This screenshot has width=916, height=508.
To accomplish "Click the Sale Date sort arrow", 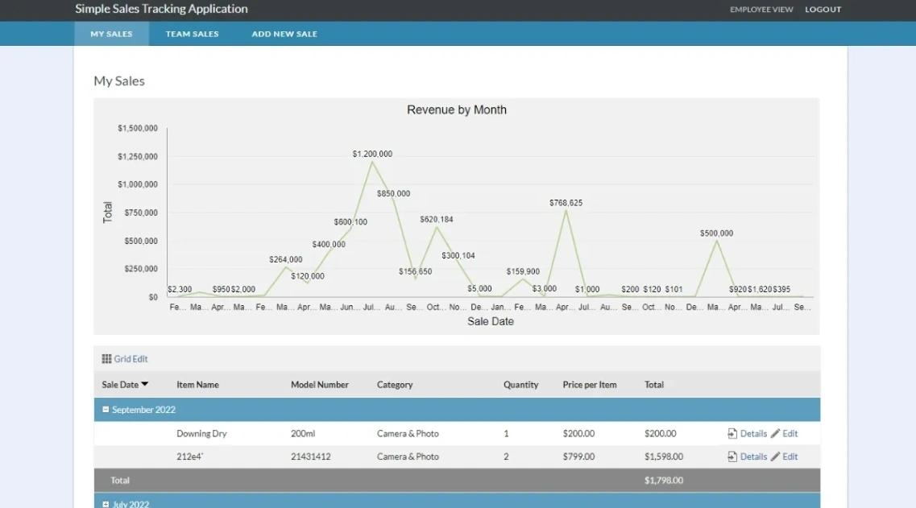I will pos(145,384).
